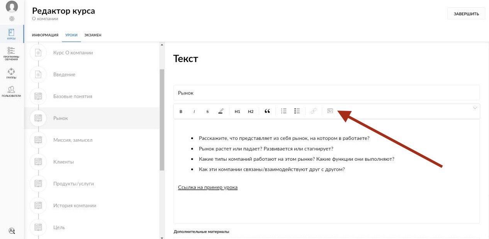Switch to the Информация tab
The width and height of the screenshot is (489, 239).
coord(45,35)
